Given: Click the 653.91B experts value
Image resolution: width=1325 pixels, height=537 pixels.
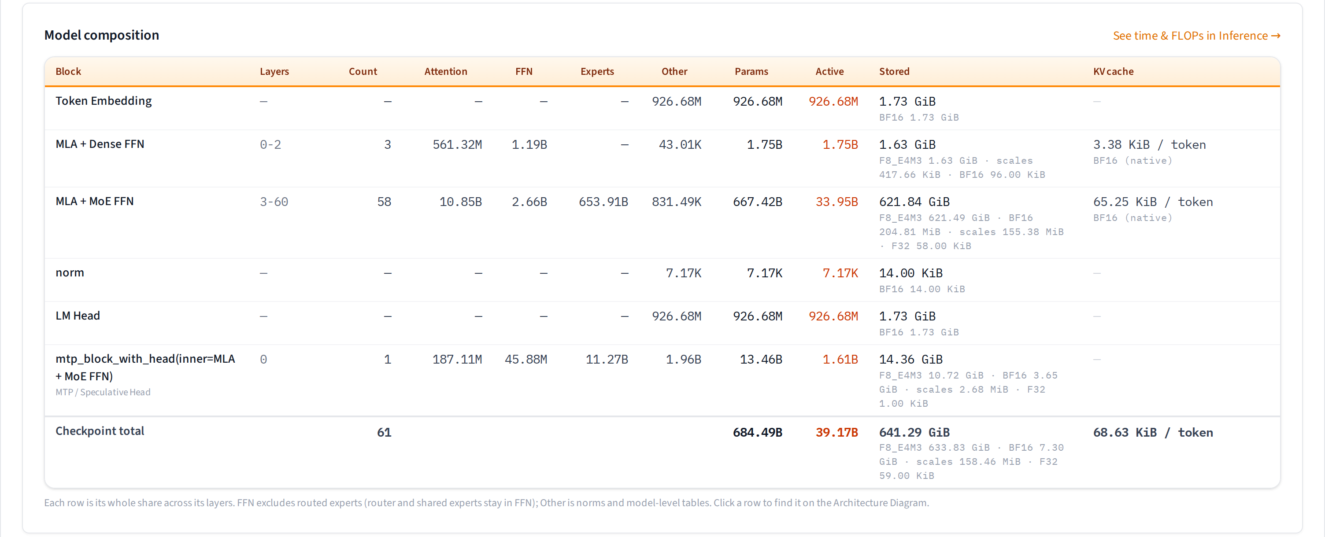Looking at the screenshot, I should pyautogui.click(x=603, y=202).
